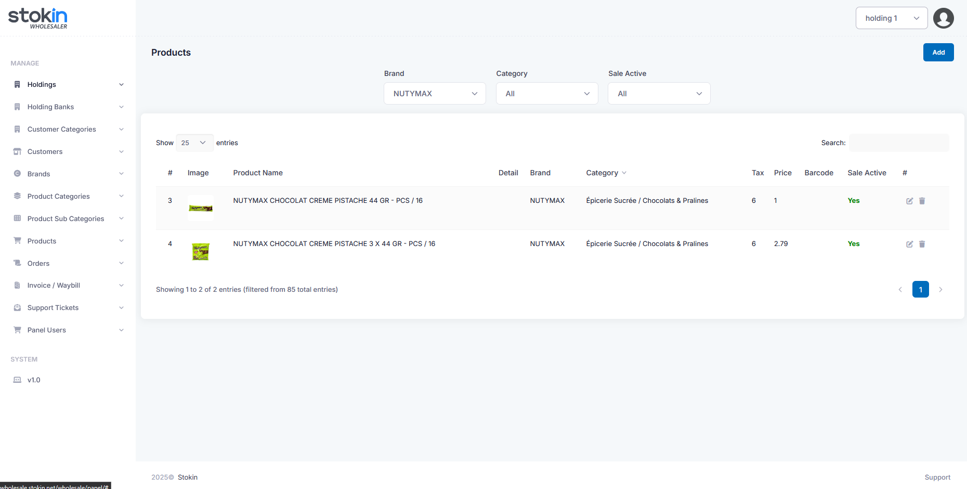
Task: Go to next page arrow
Action: 940,289
